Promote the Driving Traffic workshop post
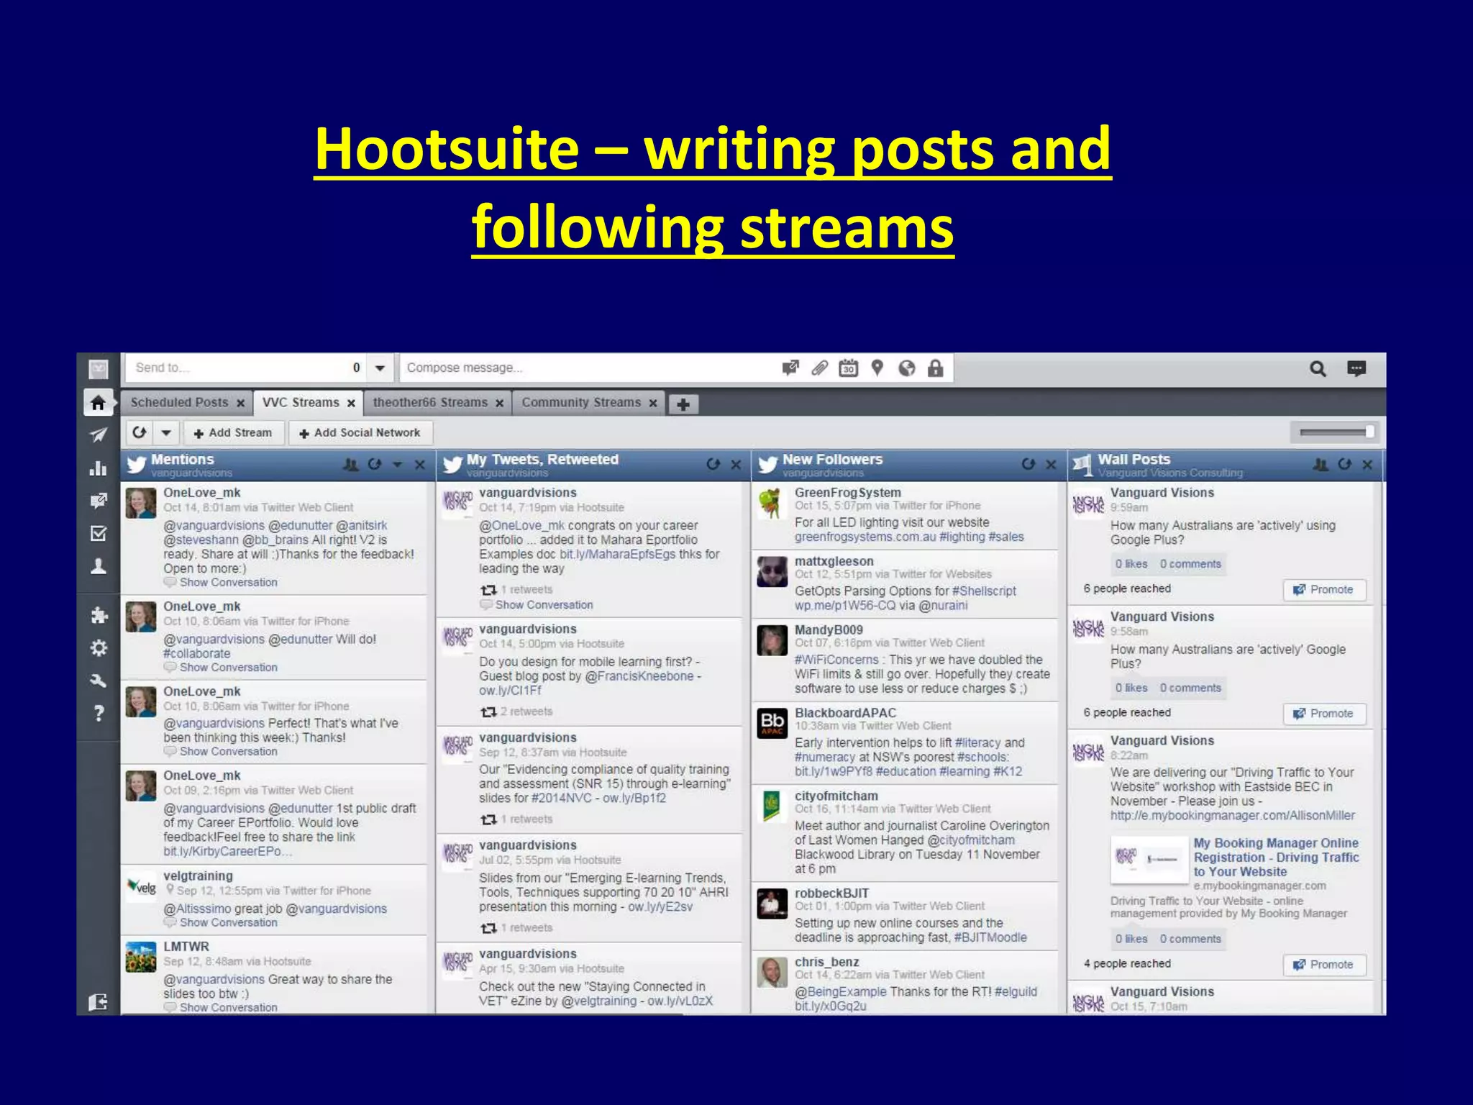 click(x=1324, y=965)
